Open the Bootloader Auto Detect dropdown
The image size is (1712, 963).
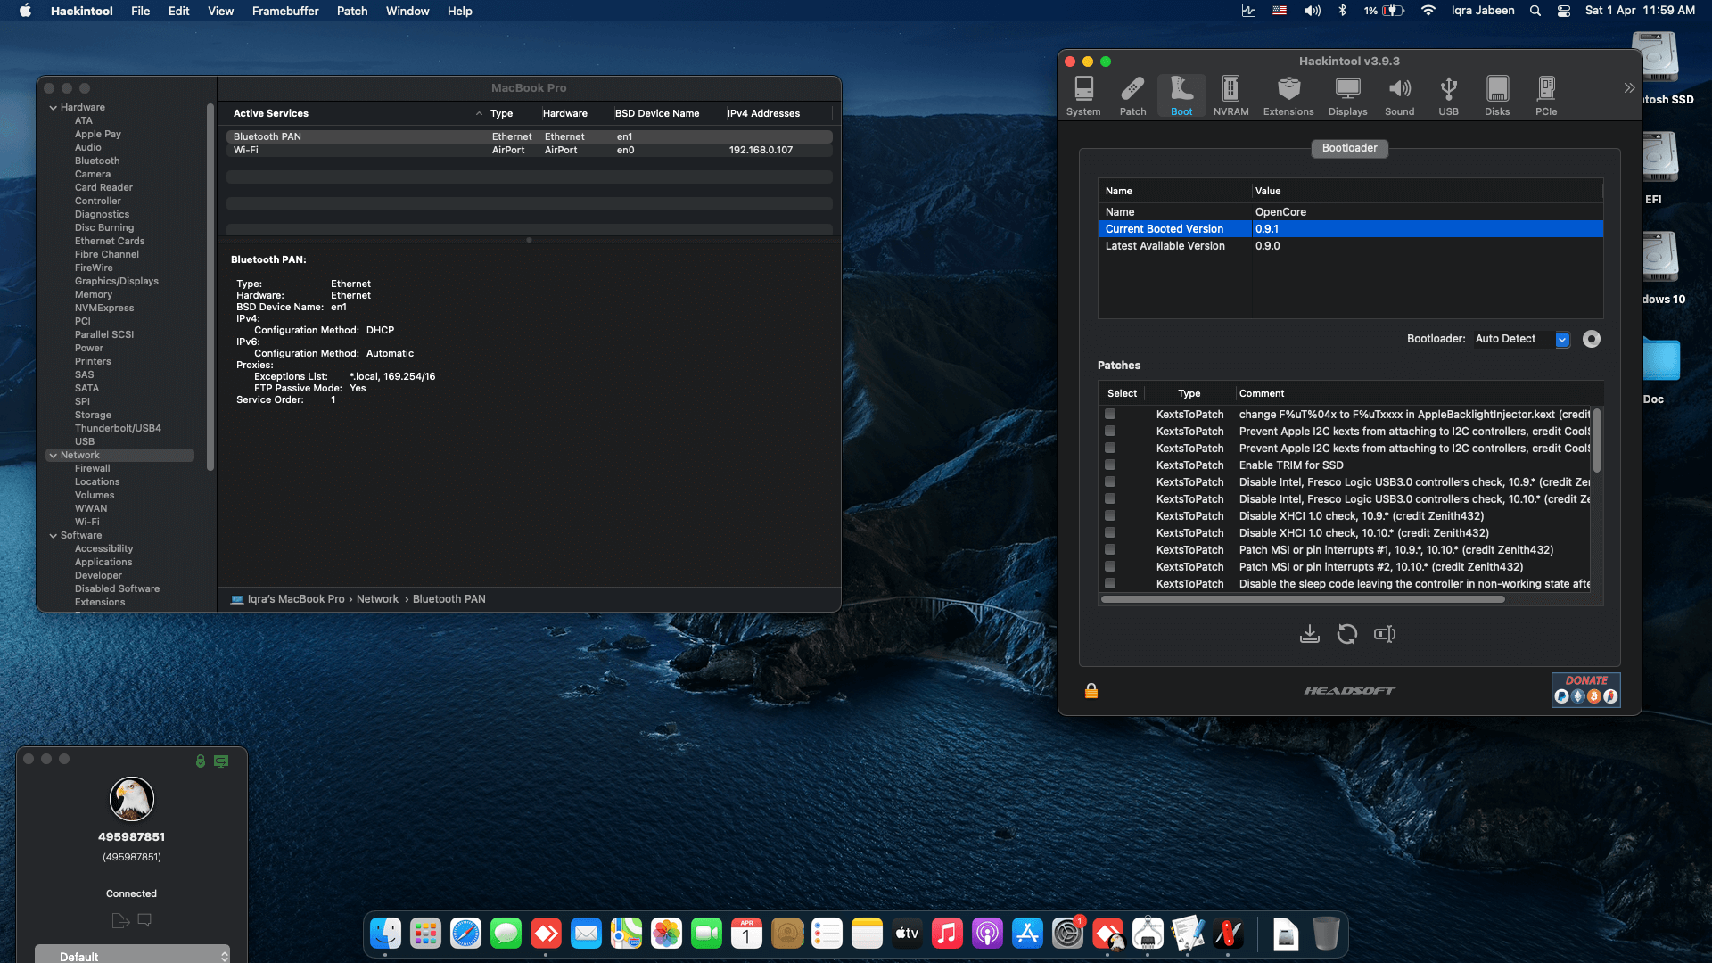pos(1562,339)
